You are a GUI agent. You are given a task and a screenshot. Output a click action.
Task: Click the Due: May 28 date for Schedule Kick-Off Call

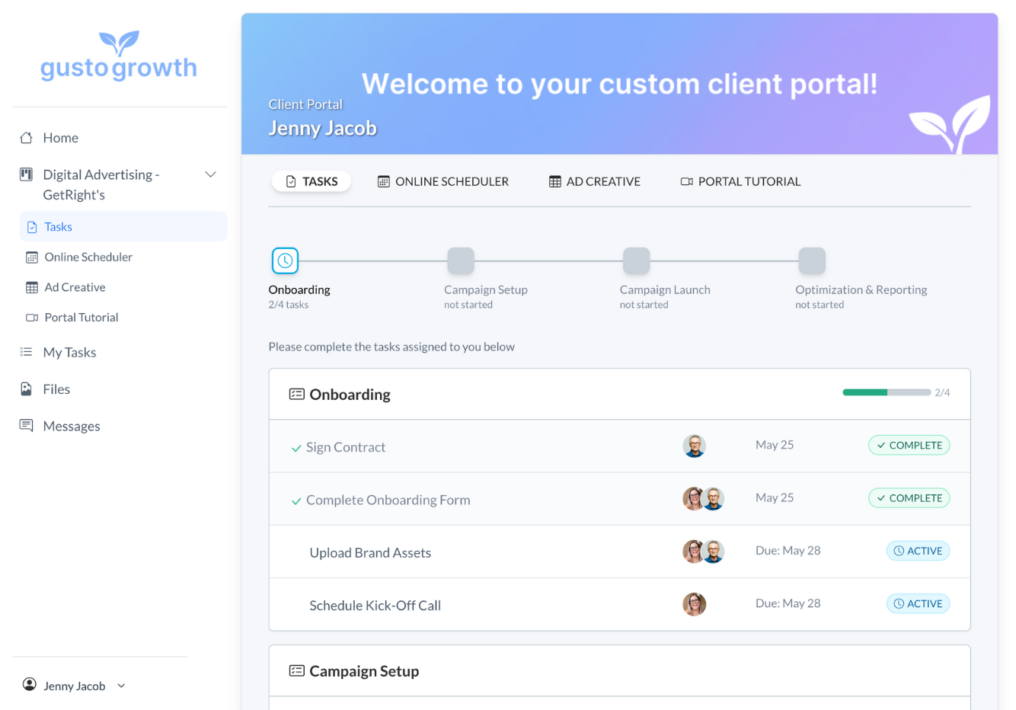(x=788, y=603)
